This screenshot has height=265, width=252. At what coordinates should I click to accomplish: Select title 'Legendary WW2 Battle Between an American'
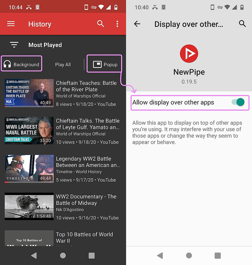coord(88,162)
